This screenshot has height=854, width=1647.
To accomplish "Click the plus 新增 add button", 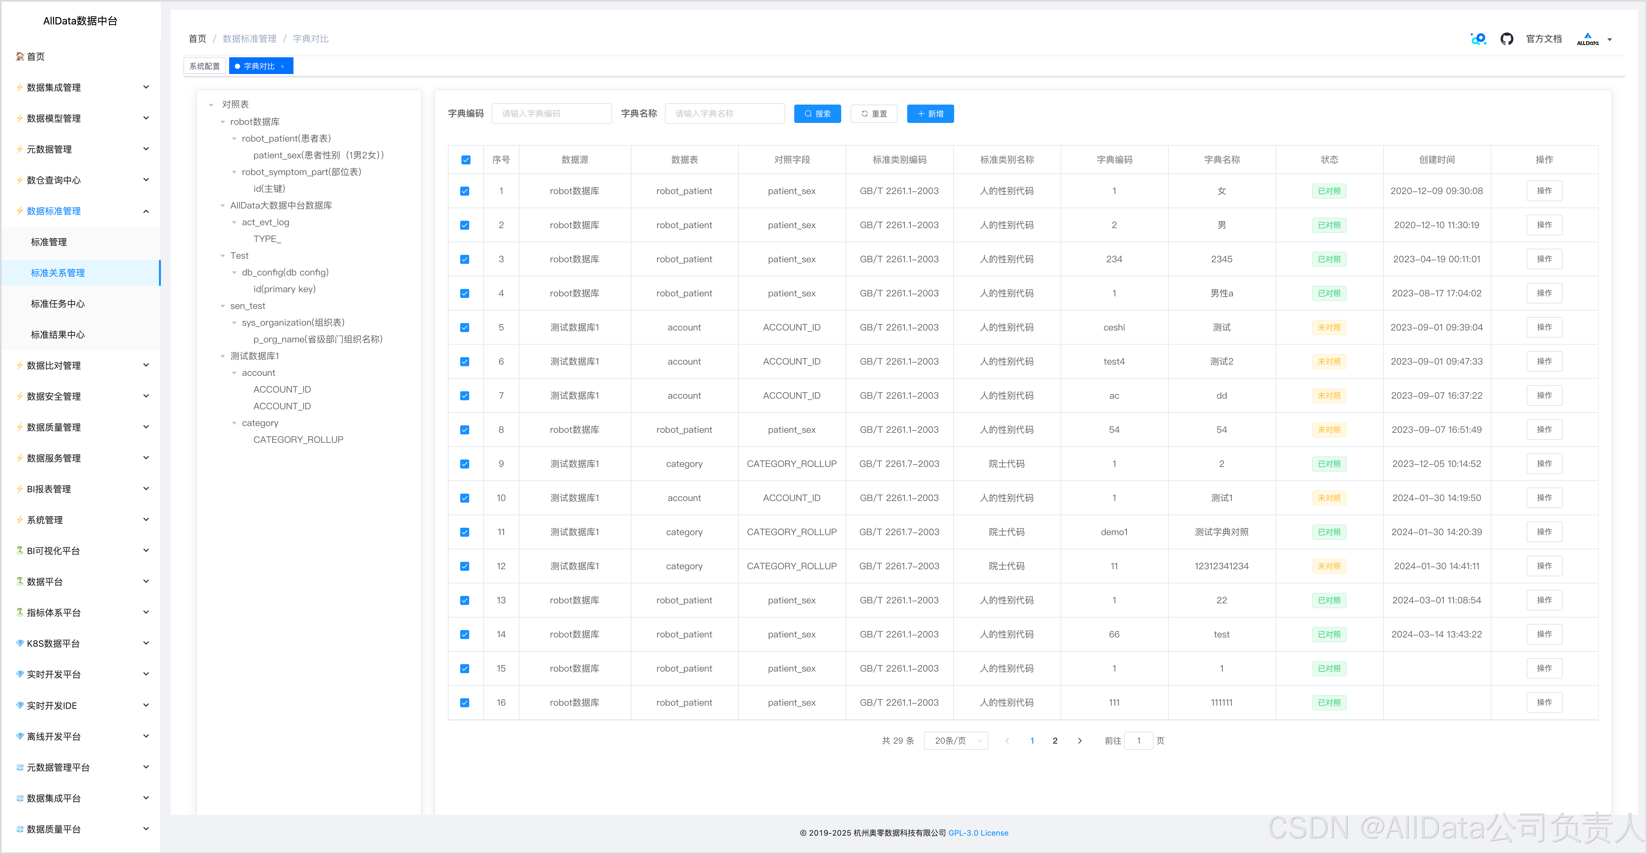I will (930, 114).
